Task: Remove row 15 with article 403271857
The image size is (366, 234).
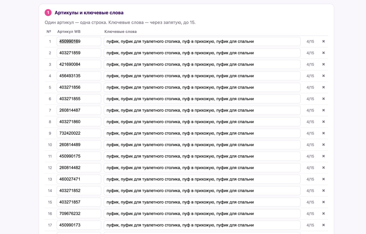Action: [x=323, y=202]
